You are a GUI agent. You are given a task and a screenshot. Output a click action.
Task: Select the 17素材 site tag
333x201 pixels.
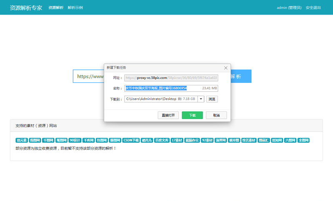(x=178, y=140)
